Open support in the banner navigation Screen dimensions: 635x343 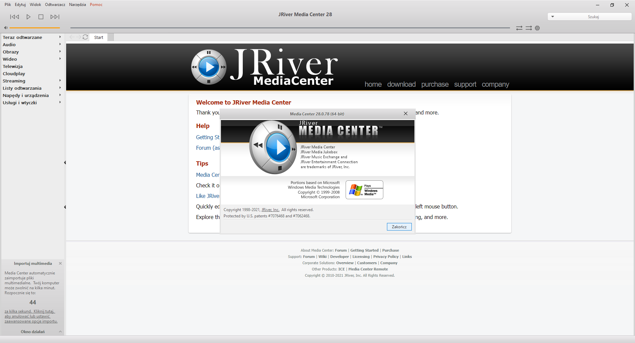click(465, 84)
